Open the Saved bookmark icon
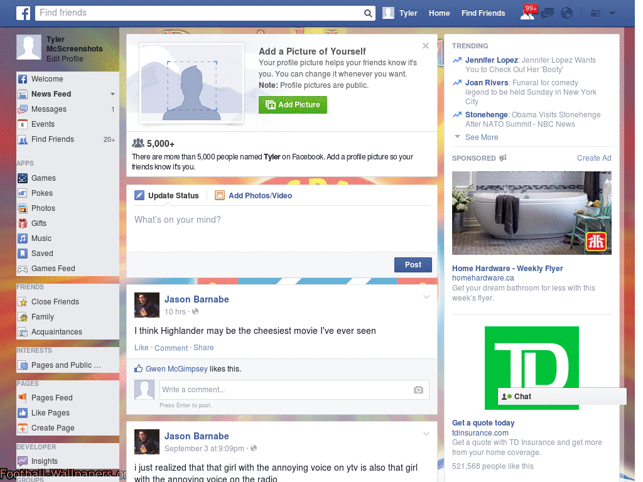Screen dimensions: 643x482 click(23, 254)
